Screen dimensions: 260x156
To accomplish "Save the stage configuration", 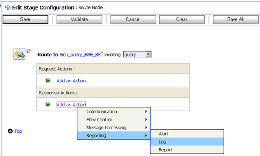I will [26, 19].
